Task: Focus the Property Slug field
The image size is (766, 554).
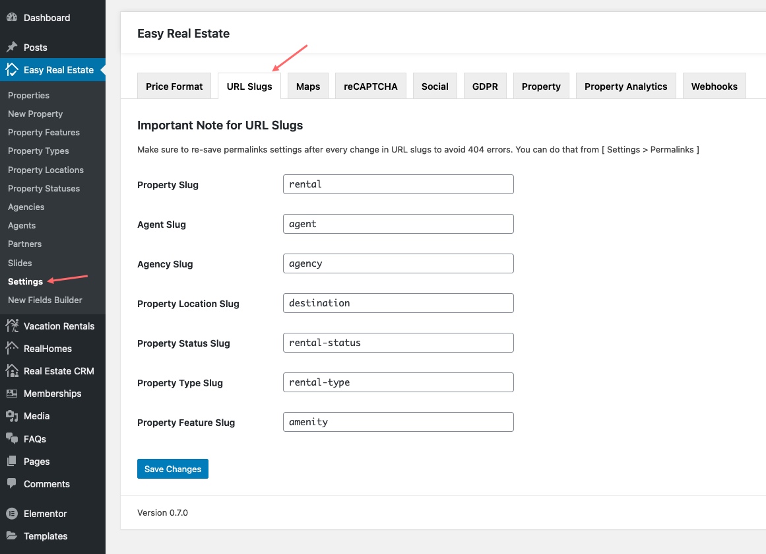Action: click(x=398, y=184)
